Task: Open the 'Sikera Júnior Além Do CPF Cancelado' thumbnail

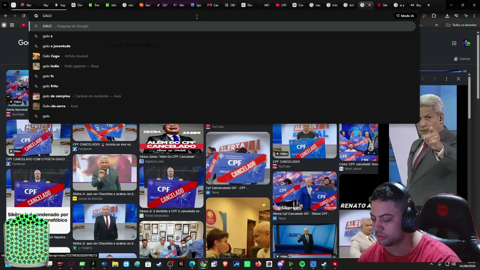Action: pos(171,138)
